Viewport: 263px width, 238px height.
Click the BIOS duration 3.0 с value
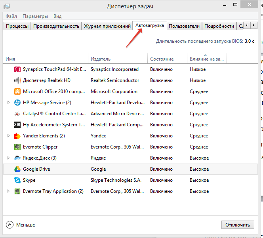click(x=250, y=41)
